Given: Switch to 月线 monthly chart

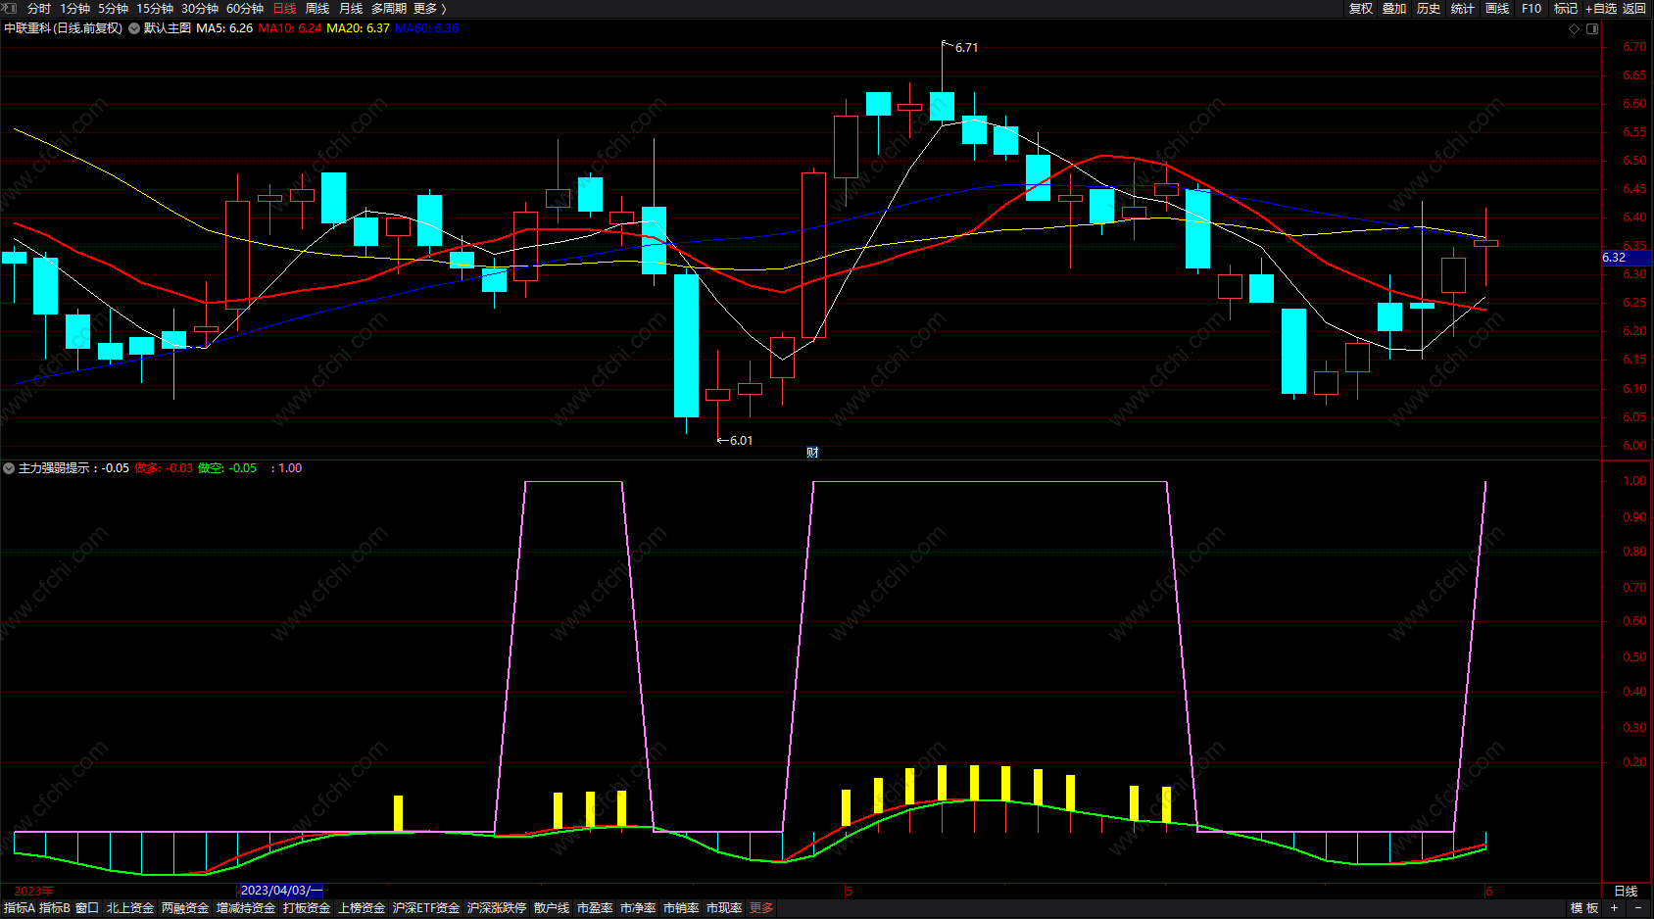Looking at the screenshot, I should 351,8.
